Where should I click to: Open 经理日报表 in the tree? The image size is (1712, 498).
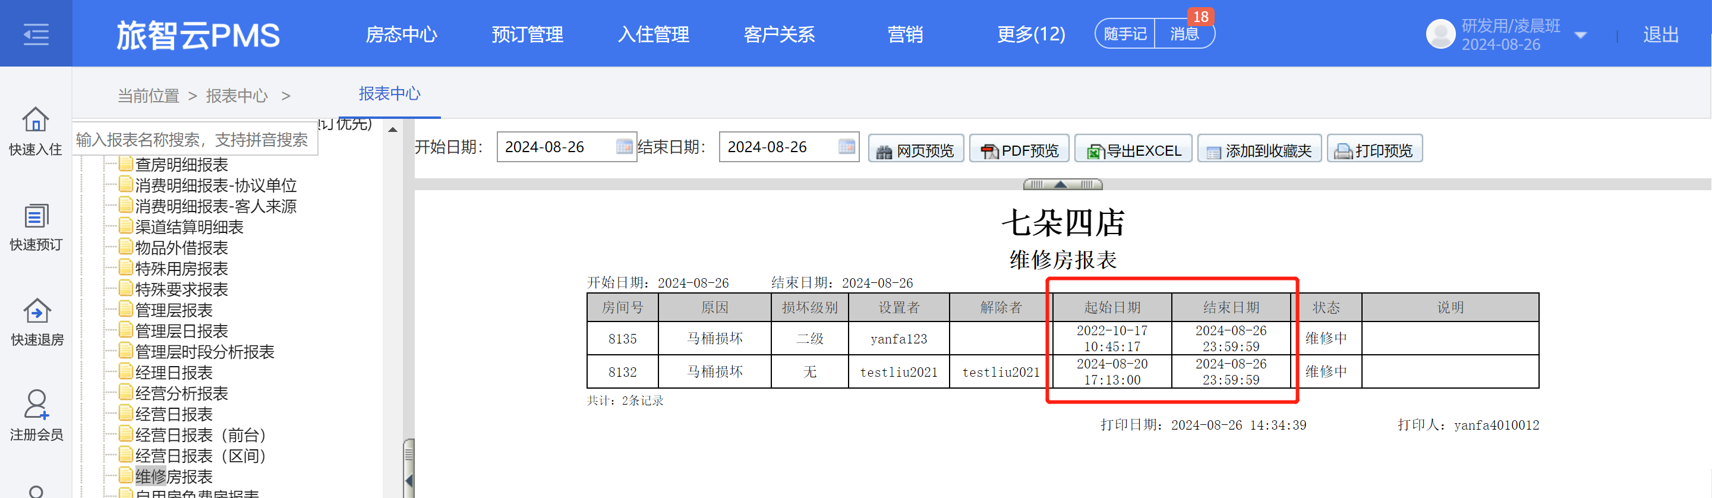[x=174, y=373]
